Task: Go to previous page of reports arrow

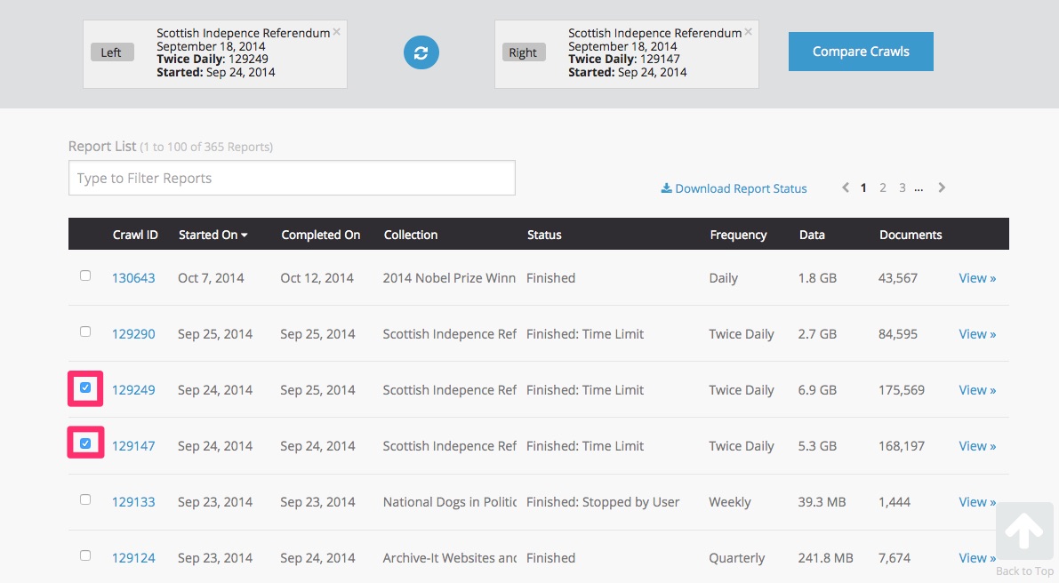Action: point(846,188)
